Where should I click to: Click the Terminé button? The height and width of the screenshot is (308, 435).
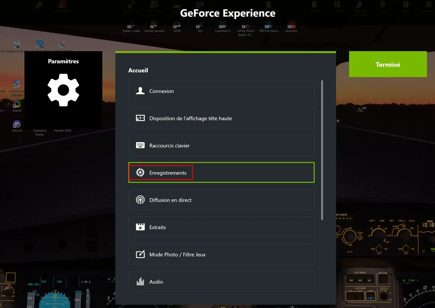point(388,64)
